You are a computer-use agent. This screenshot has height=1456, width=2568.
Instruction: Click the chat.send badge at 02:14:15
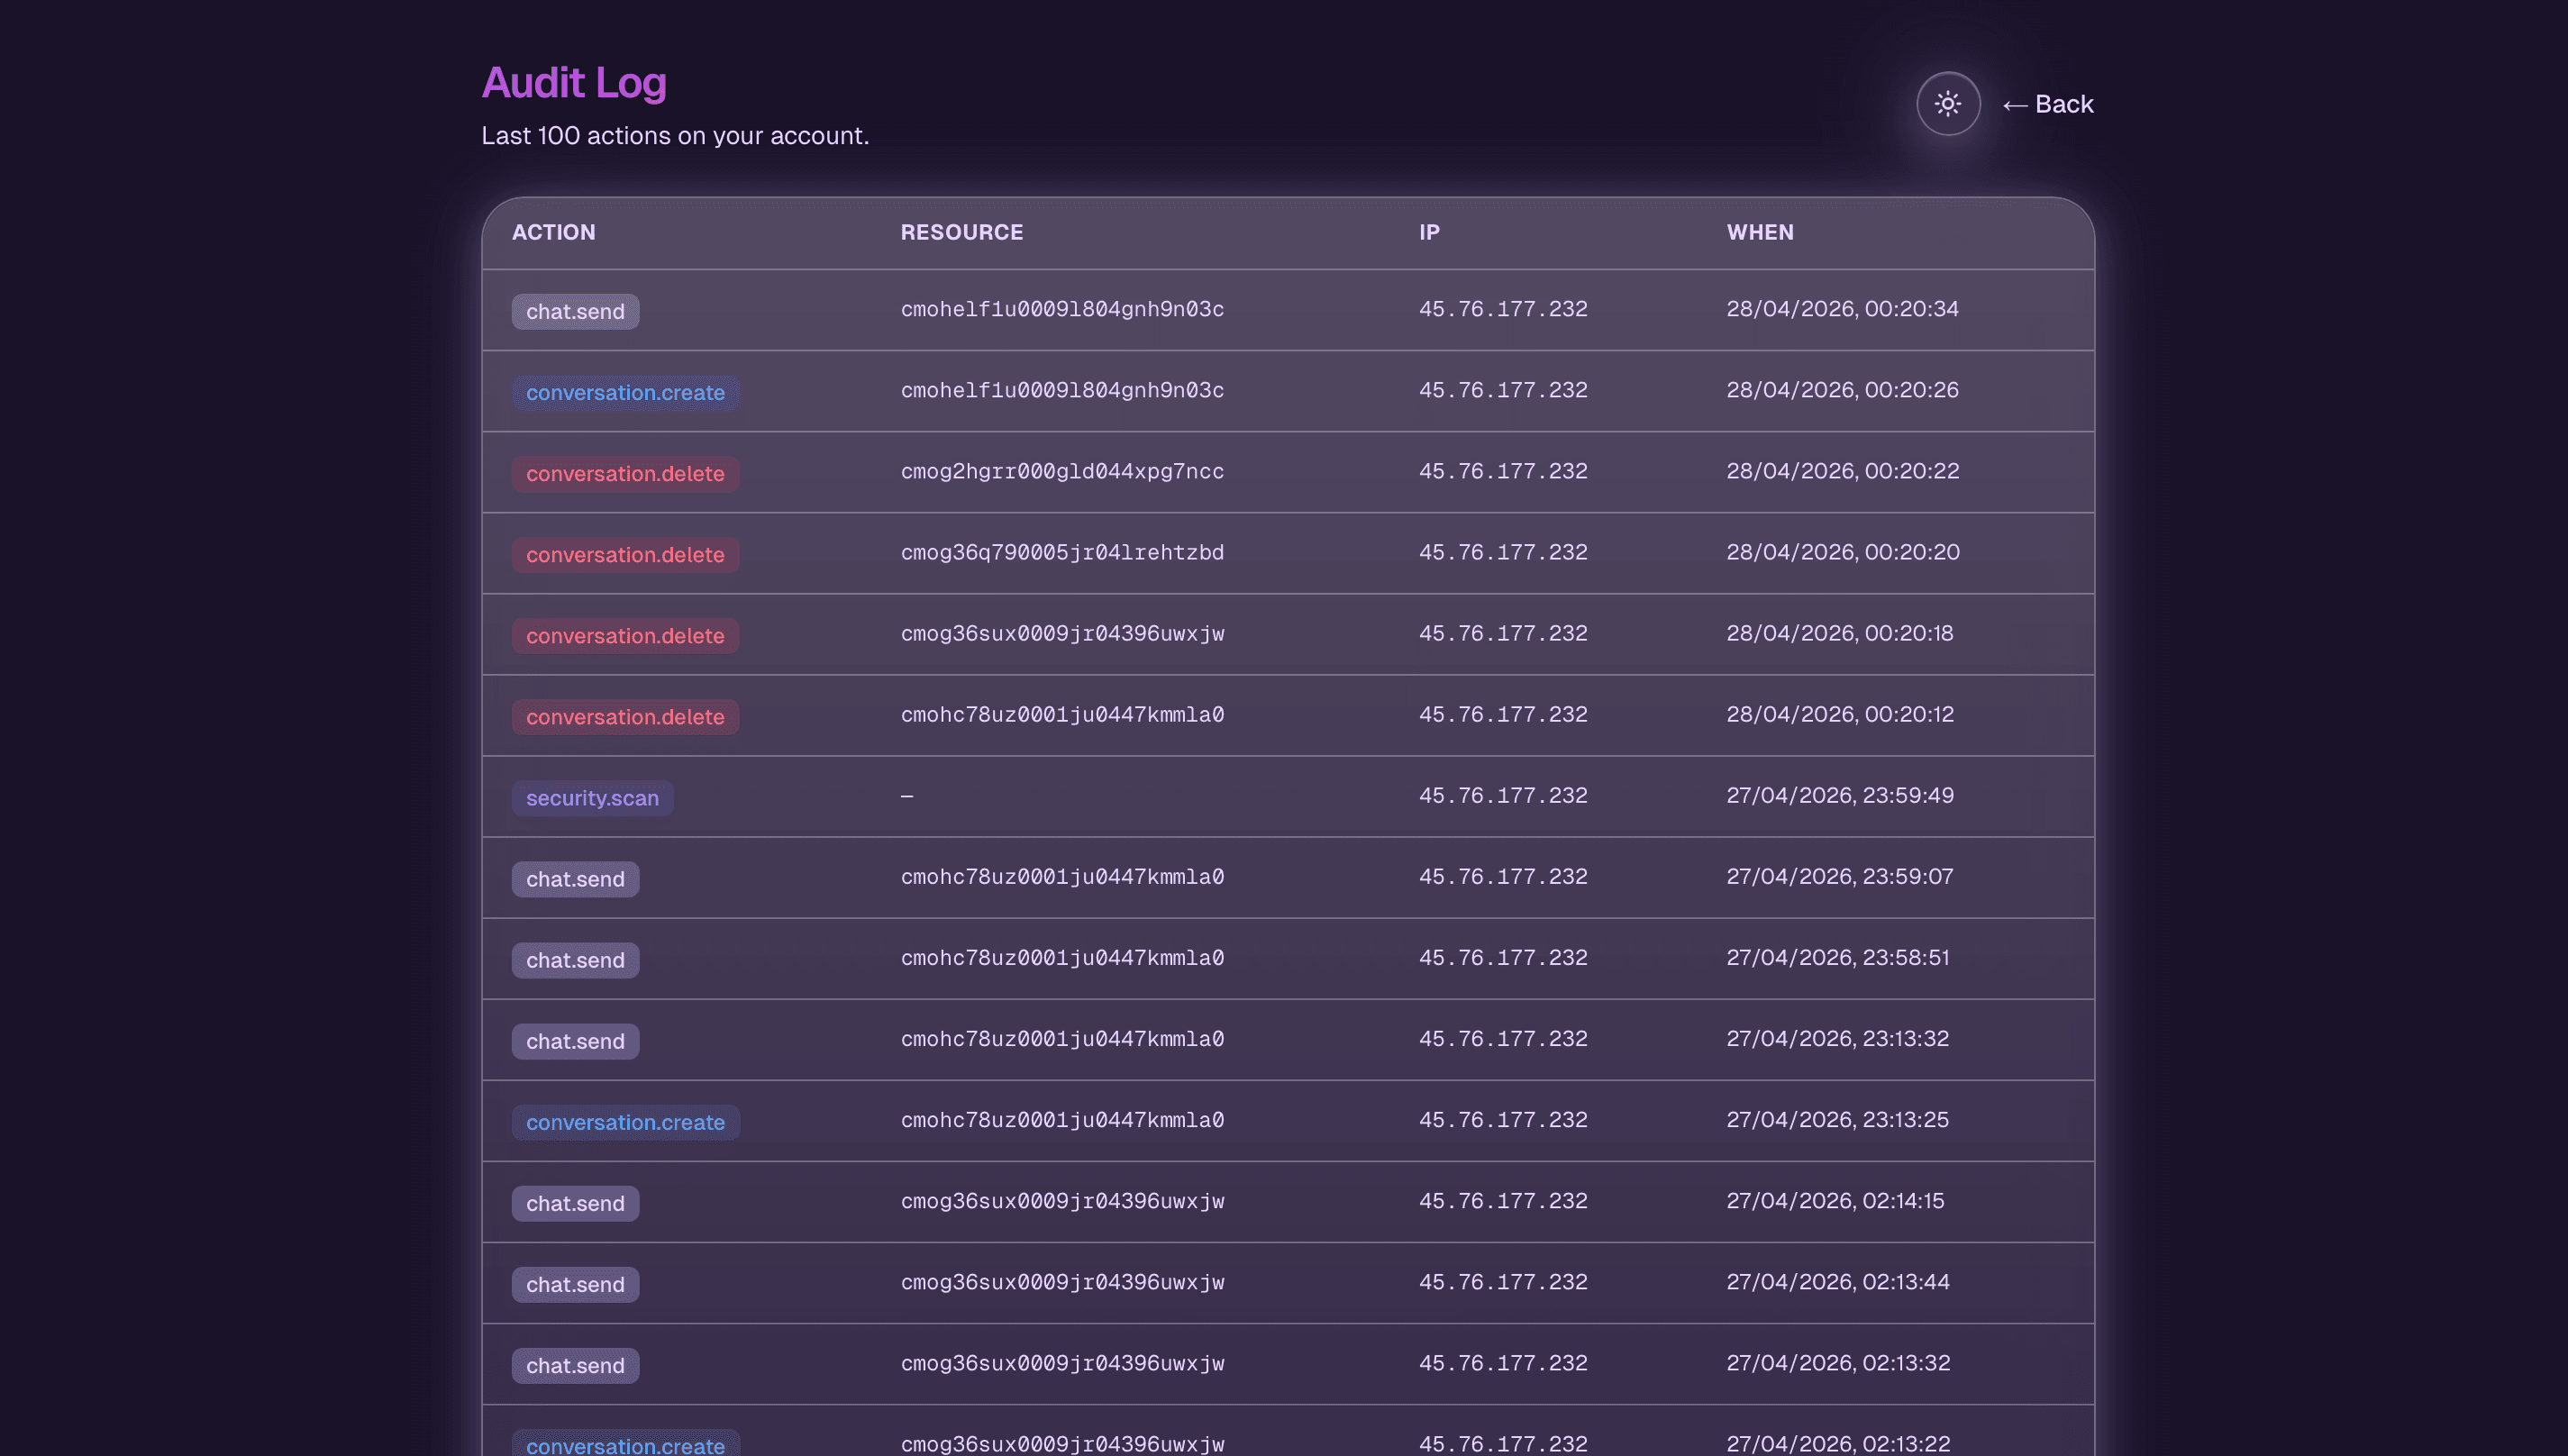click(575, 1202)
